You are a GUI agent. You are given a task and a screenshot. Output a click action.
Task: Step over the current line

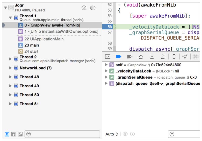point(141,56)
